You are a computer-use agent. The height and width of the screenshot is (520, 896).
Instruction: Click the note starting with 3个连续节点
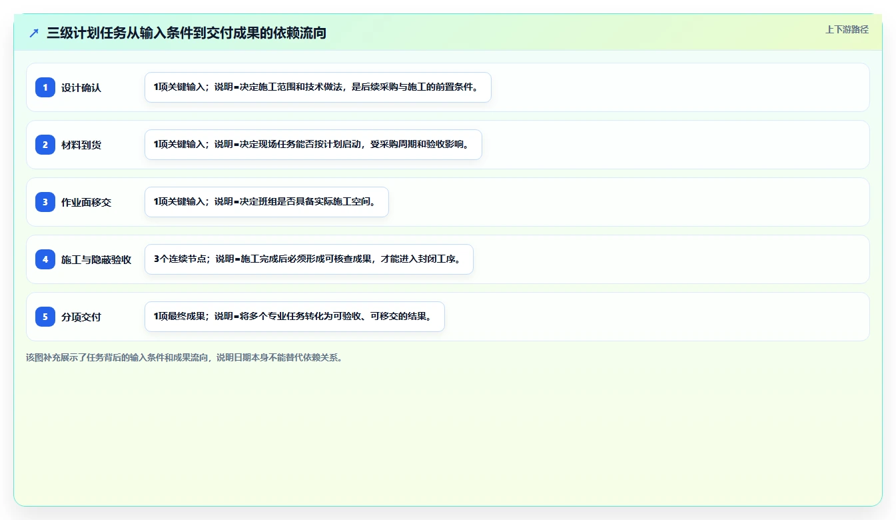point(309,259)
